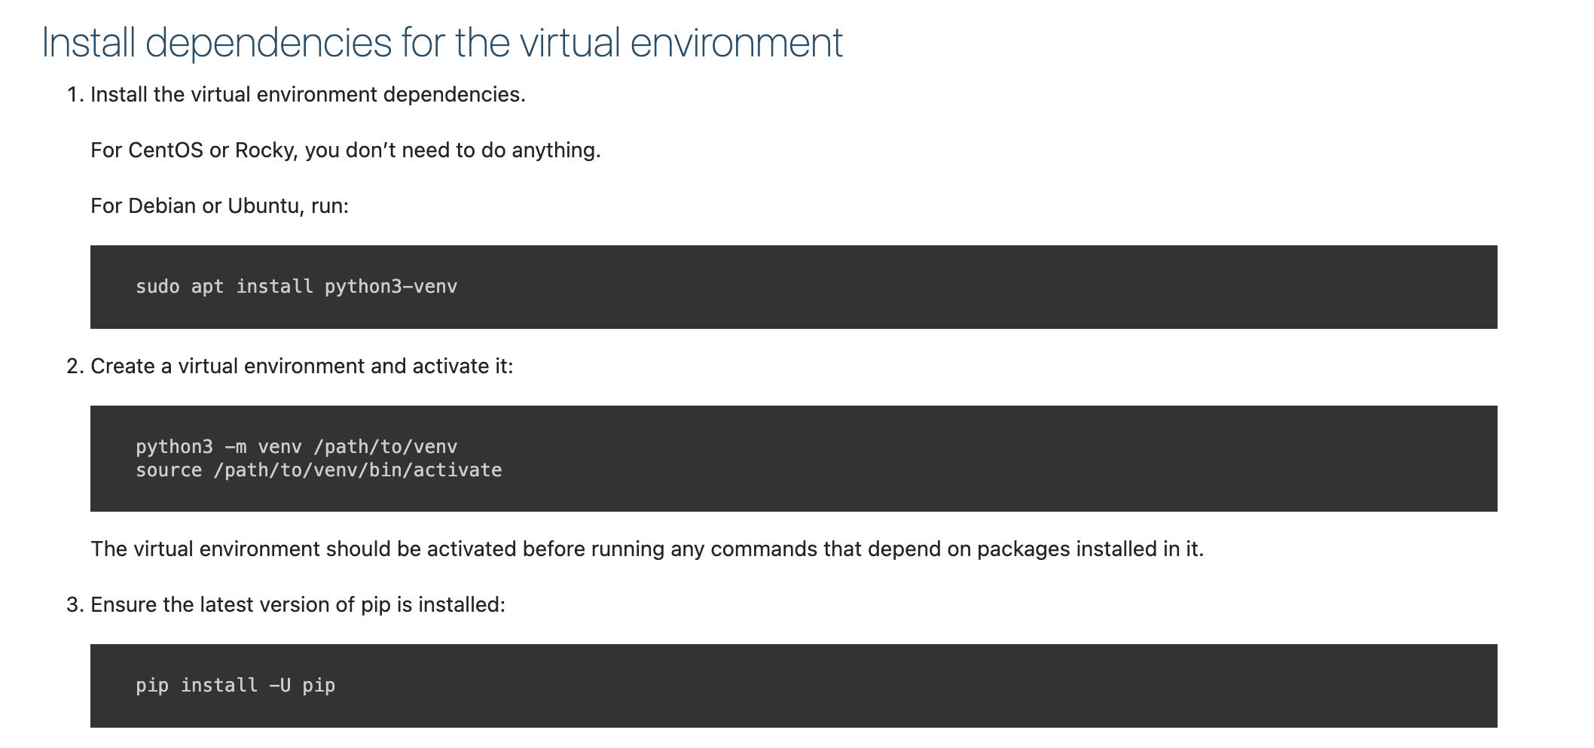Click the word 'source' in the second code block

click(169, 470)
